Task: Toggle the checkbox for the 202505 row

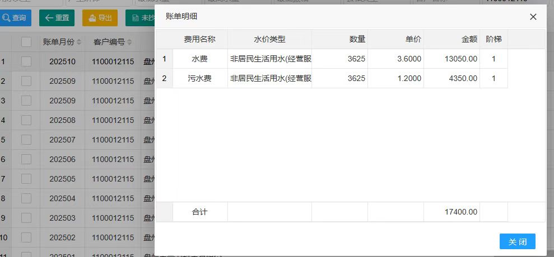Action: pos(26,179)
